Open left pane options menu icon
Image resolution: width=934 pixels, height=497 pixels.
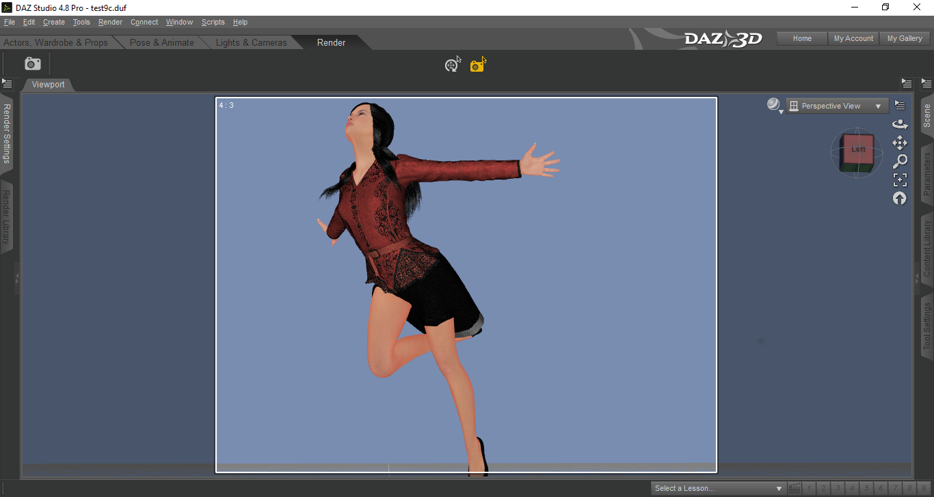tap(7, 84)
